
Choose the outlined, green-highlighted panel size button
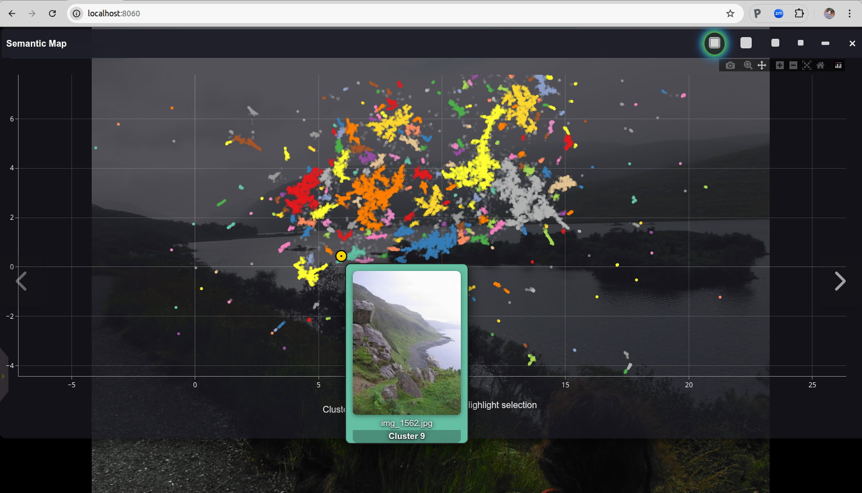coord(715,43)
